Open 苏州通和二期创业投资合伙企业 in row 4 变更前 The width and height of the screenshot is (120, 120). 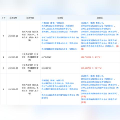tap(60, 89)
